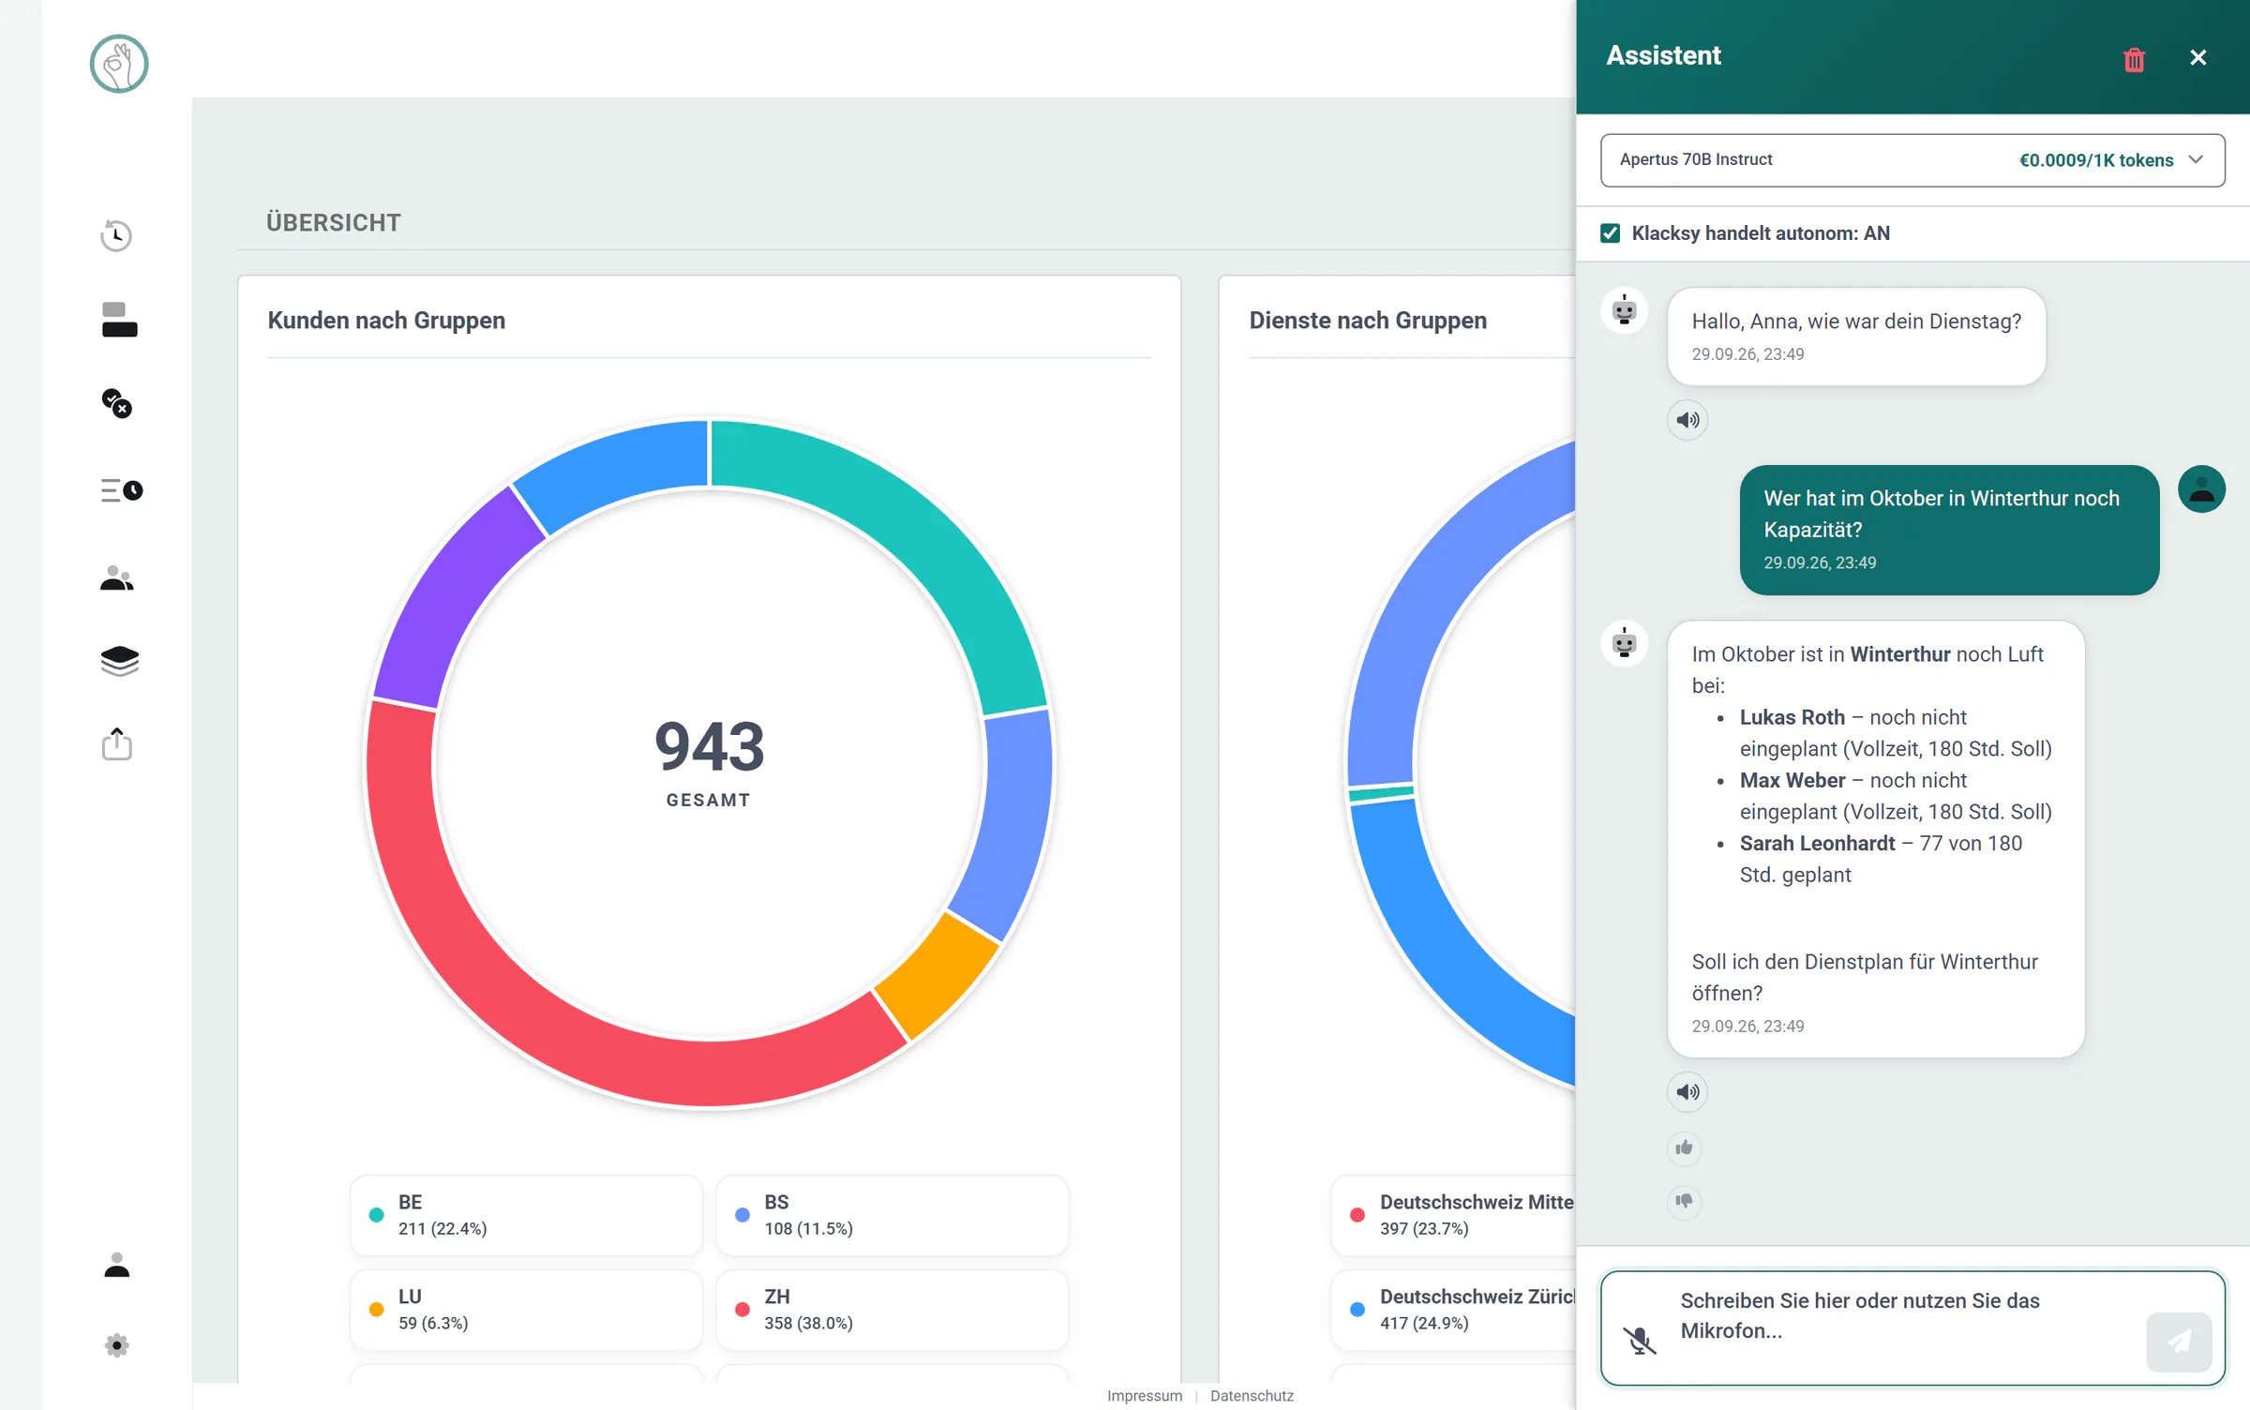Toggle the Deutschschweiz Zürich legend entry
Image resolution: width=2250 pixels, height=1410 pixels.
coord(1454,1310)
